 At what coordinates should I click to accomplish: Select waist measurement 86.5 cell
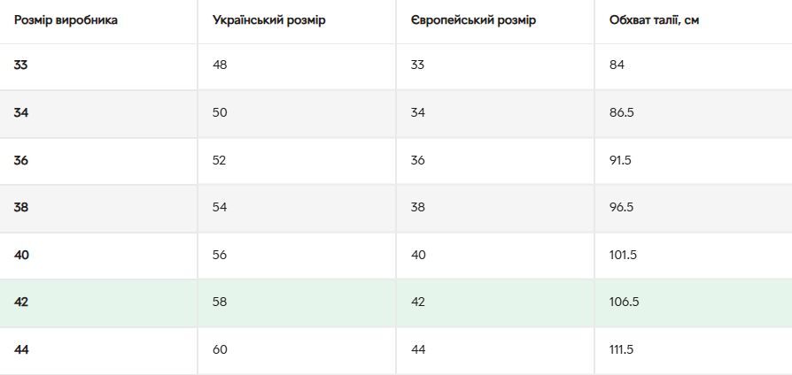pos(622,112)
